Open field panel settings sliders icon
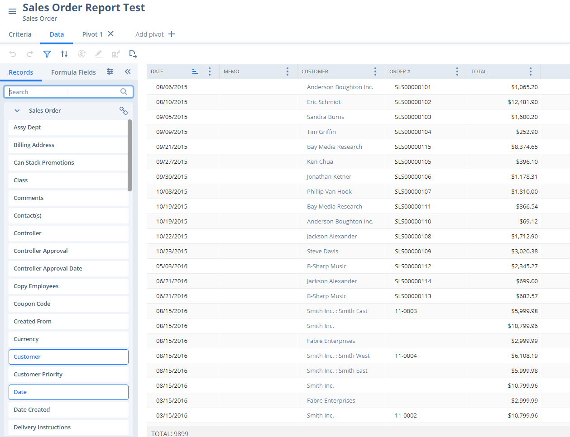570x437 pixels. 110,71
